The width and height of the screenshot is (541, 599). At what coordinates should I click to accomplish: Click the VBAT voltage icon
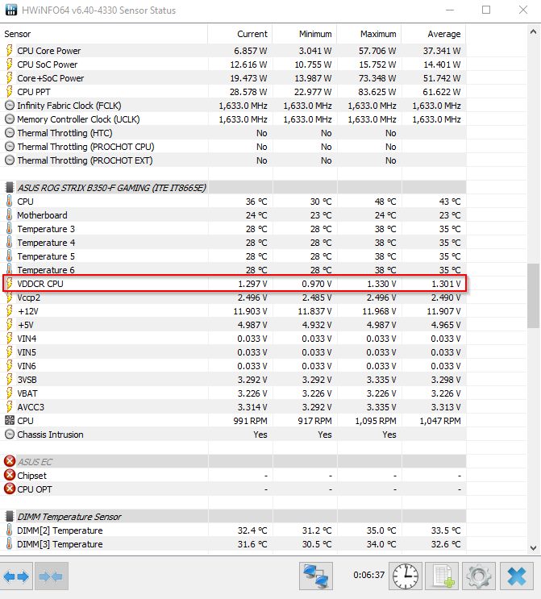pos(9,393)
